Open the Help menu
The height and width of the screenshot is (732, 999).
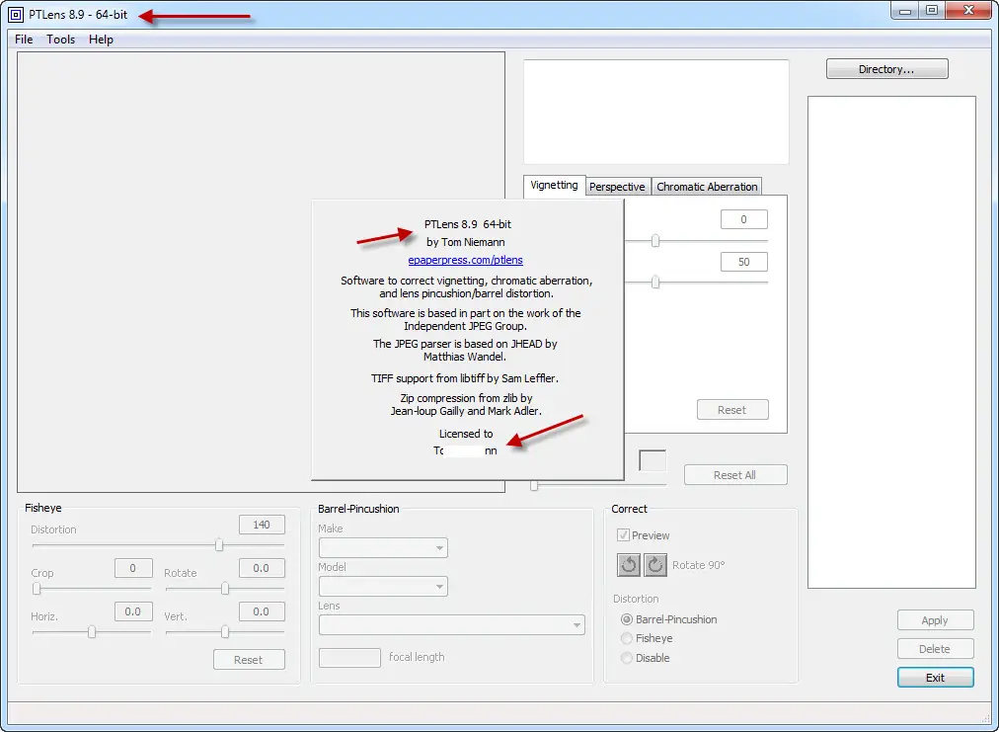click(101, 40)
